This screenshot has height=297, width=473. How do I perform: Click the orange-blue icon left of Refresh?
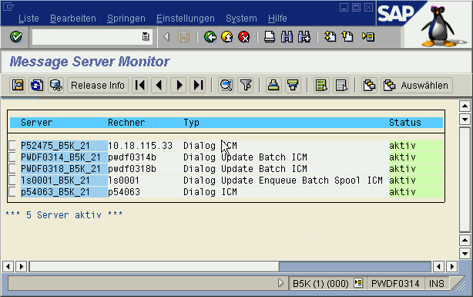(x=18, y=85)
